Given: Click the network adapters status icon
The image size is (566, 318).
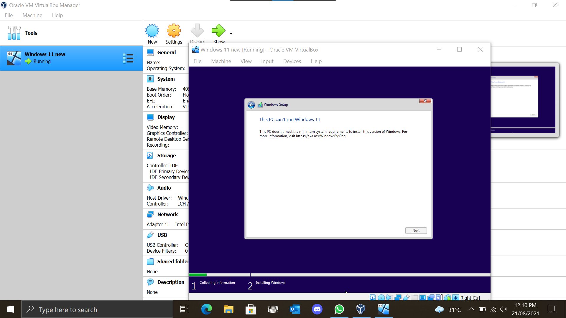Looking at the screenshot, I should (398, 298).
